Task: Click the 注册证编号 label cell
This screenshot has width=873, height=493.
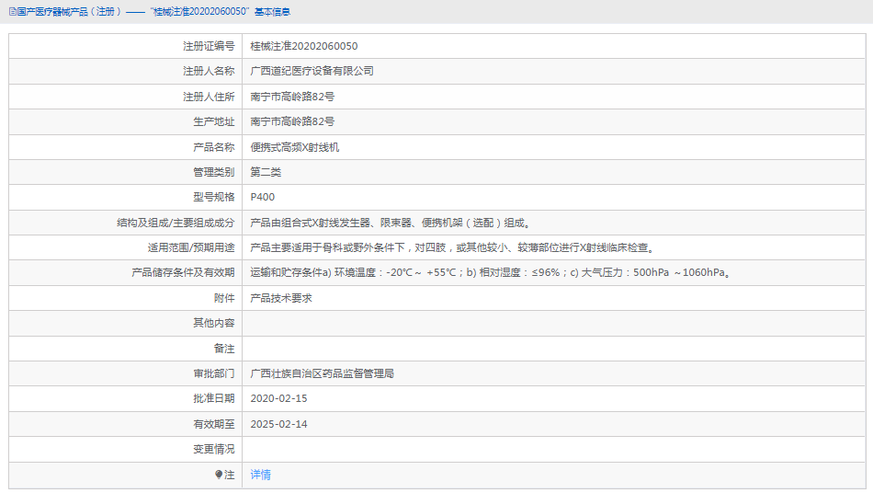Action: (x=125, y=46)
